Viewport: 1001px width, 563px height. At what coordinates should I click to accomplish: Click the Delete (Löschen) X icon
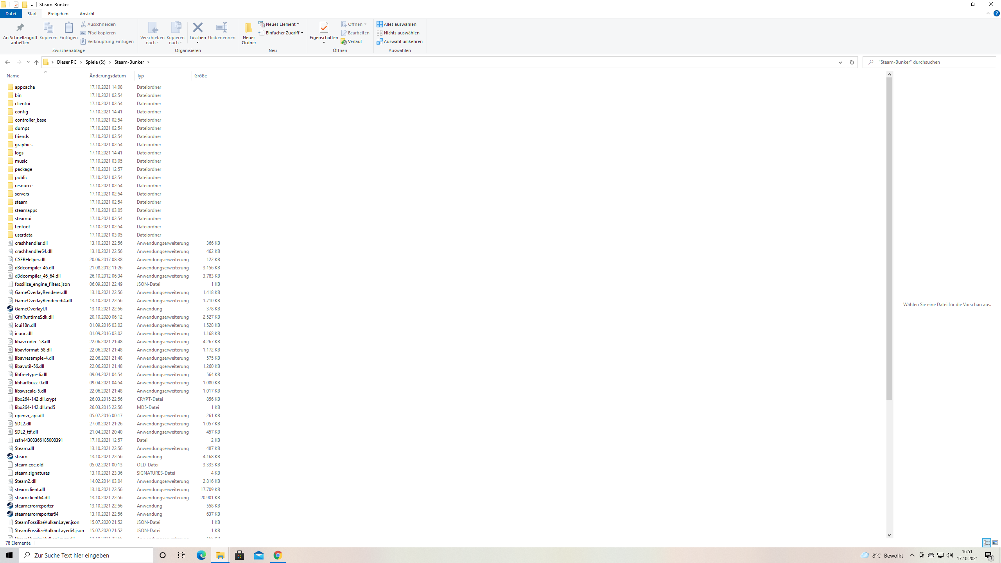coord(197,28)
